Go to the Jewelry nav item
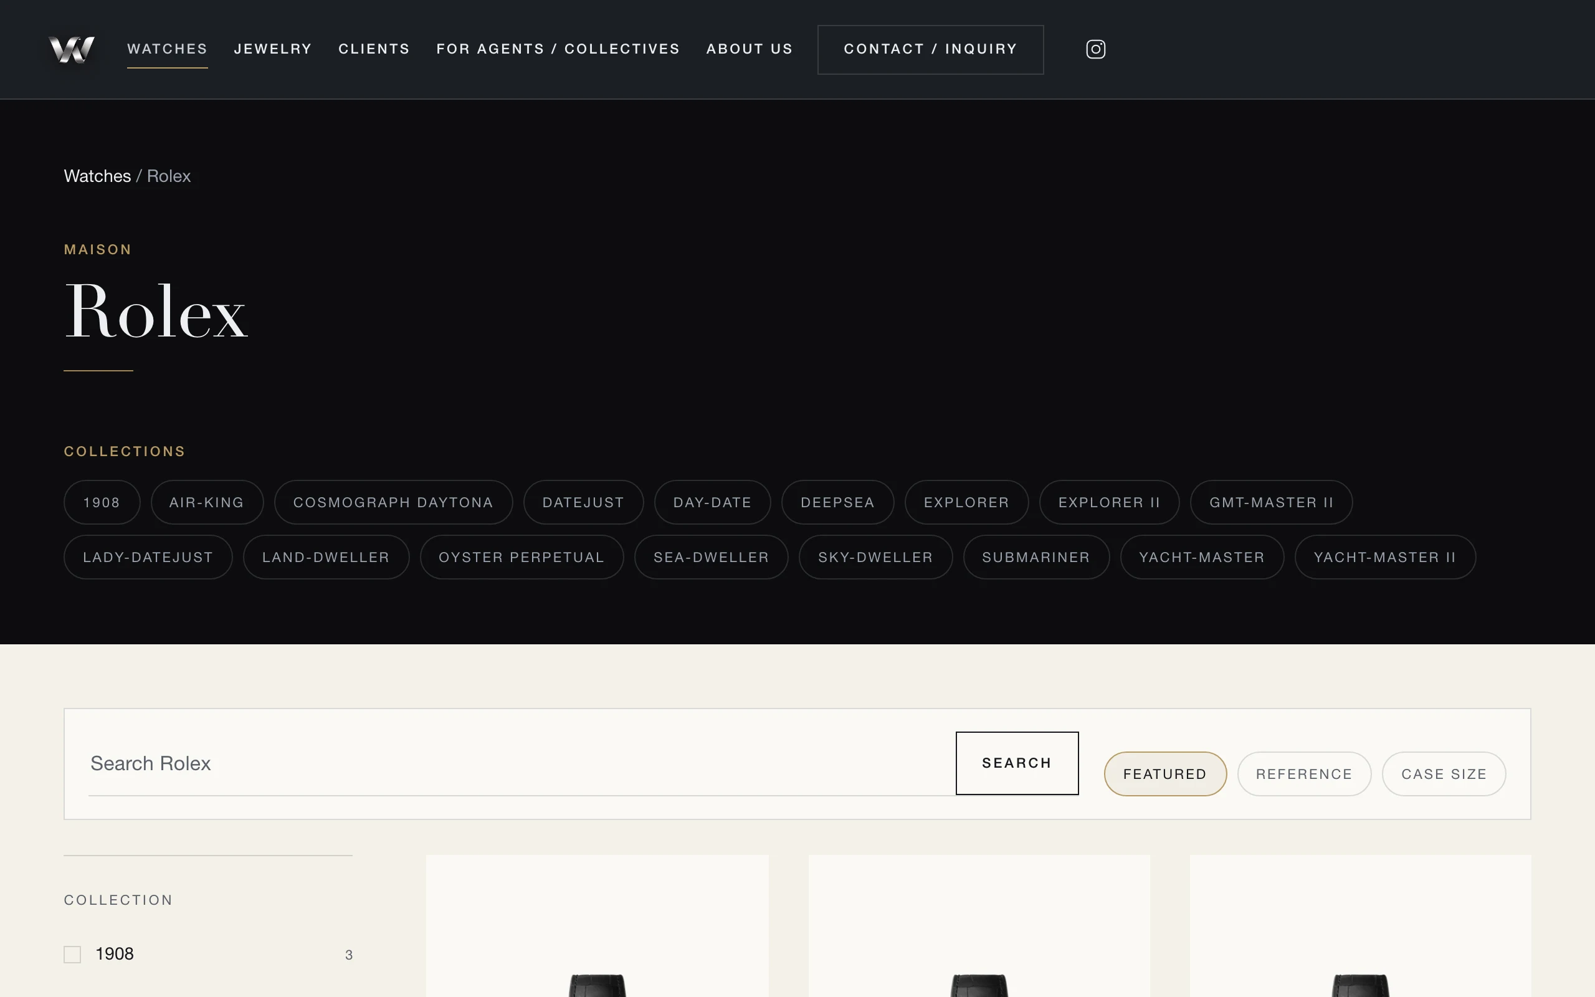 pyautogui.click(x=273, y=49)
